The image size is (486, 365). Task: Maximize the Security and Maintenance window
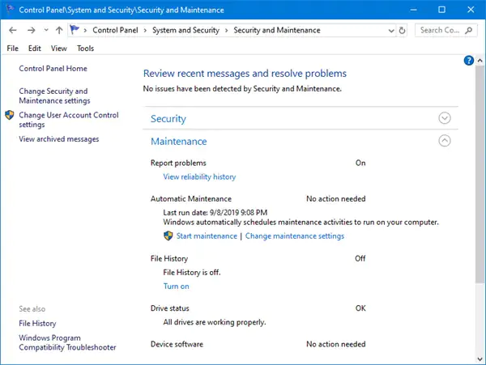click(x=441, y=10)
